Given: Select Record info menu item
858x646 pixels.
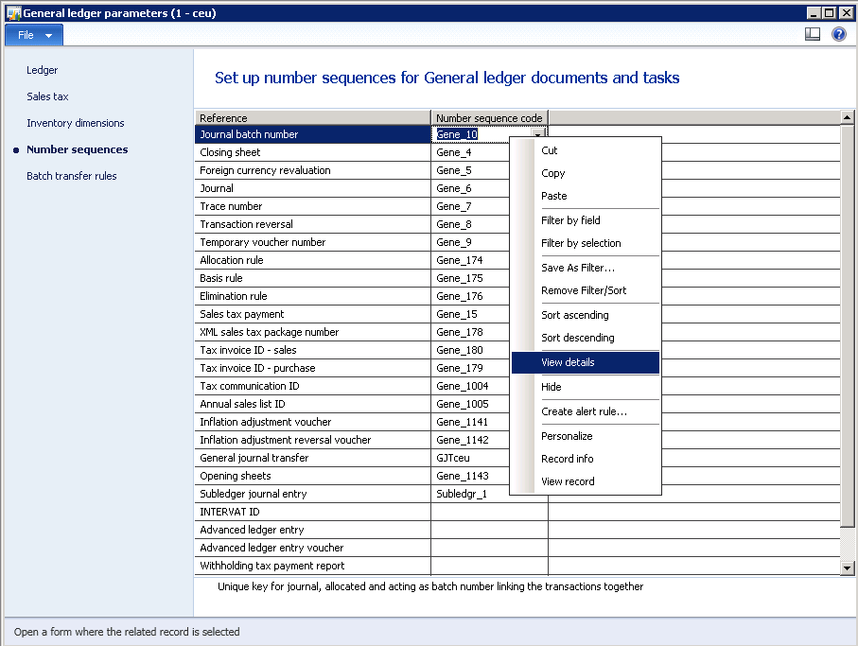Looking at the screenshot, I should tap(567, 459).
